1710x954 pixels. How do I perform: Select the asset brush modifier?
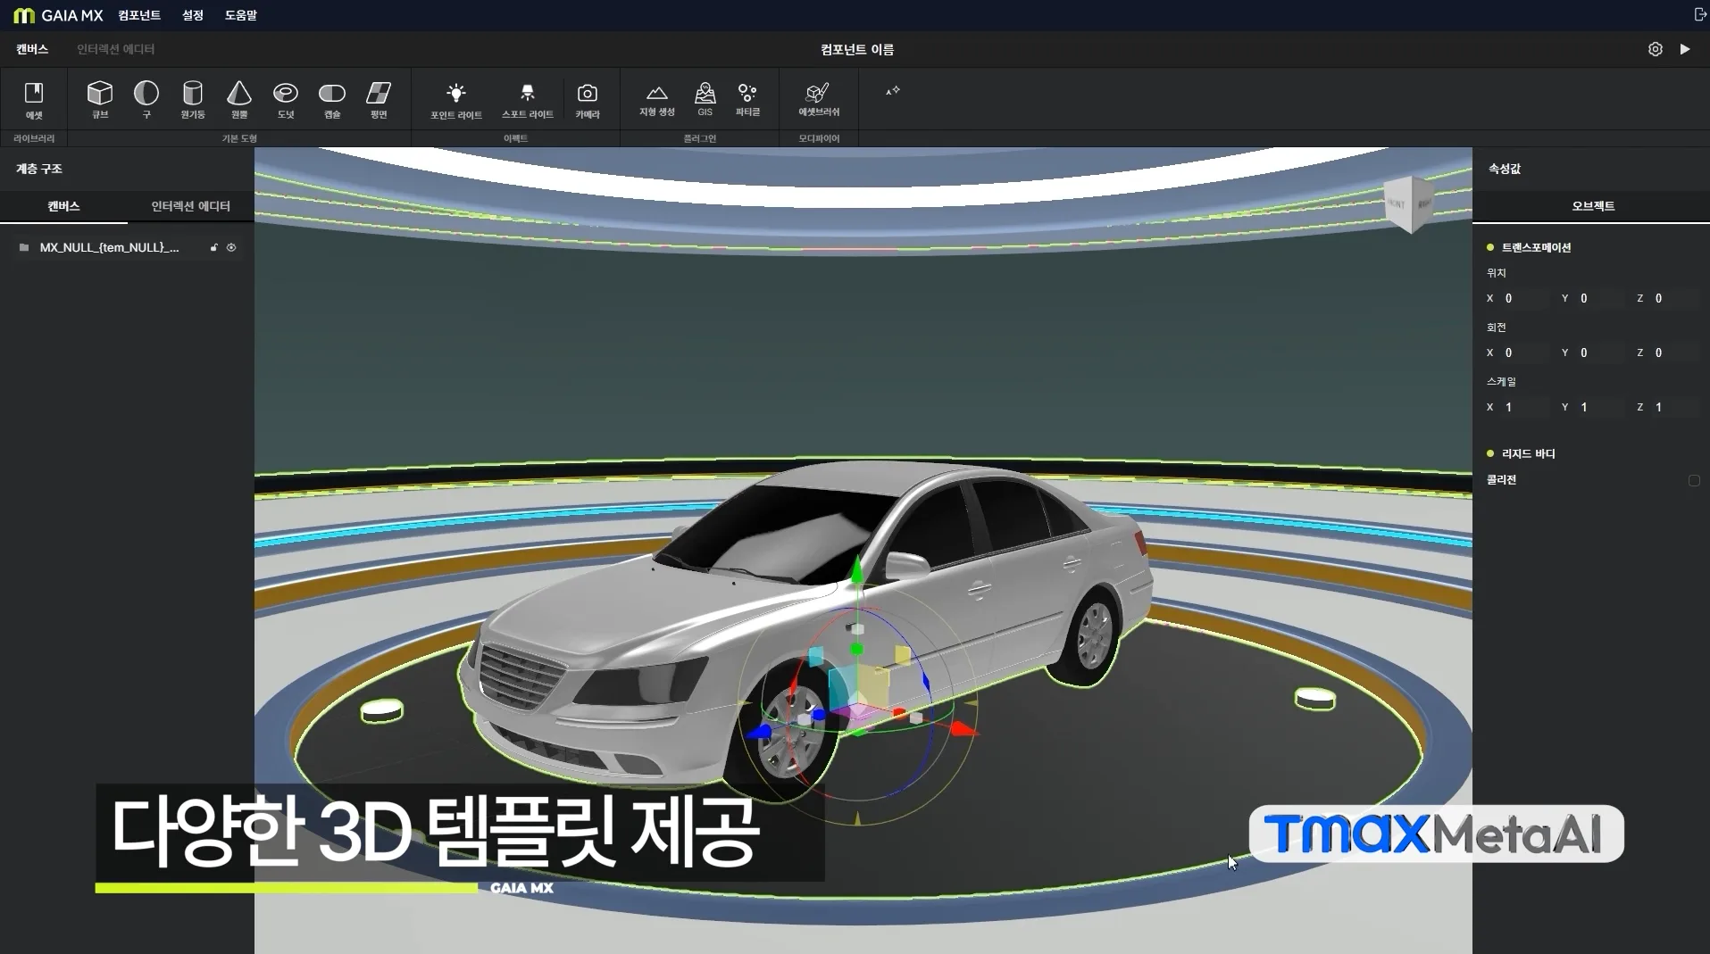pyautogui.click(x=819, y=99)
